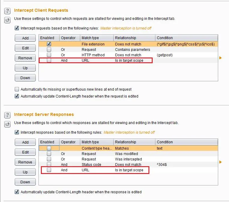This screenshot has width=229, height=202.
Task: Click Relationship header in server responses table
Action: pyautogui.click(x=134, y=142)
